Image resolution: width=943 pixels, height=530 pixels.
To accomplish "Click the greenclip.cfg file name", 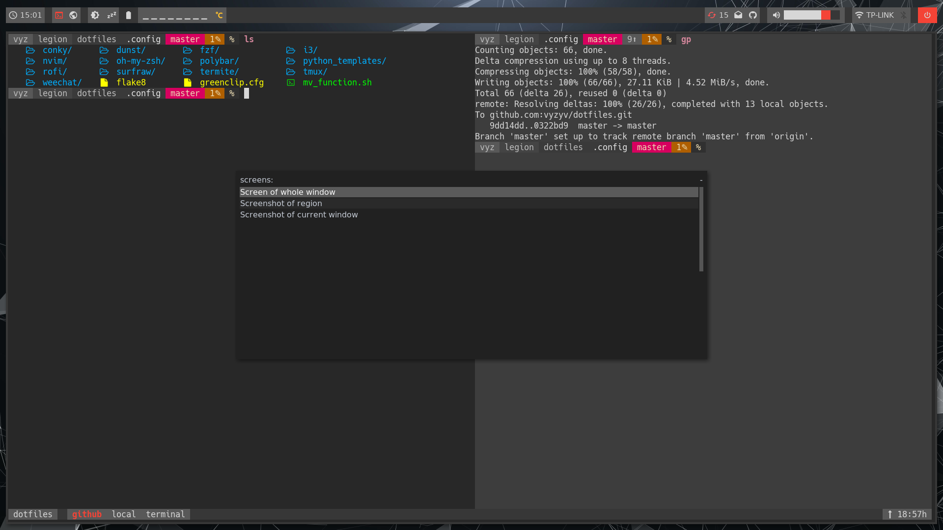I will point(232,82).
